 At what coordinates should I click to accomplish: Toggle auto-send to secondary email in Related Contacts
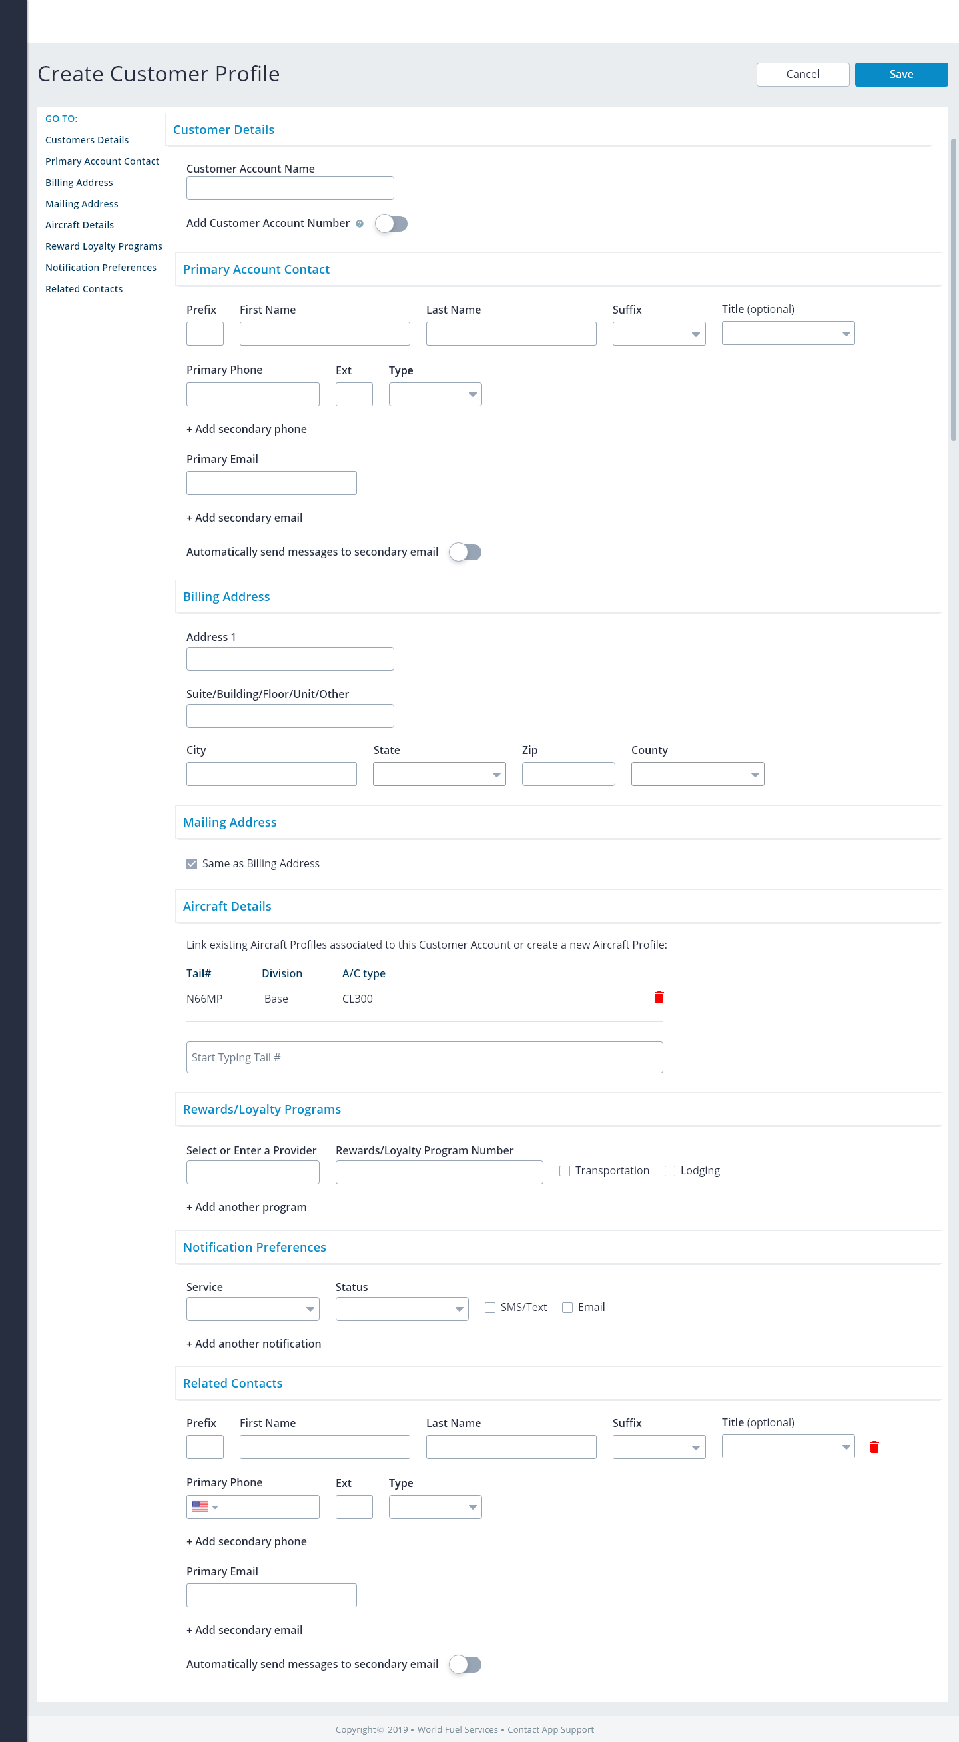[x=465, y=1664]
